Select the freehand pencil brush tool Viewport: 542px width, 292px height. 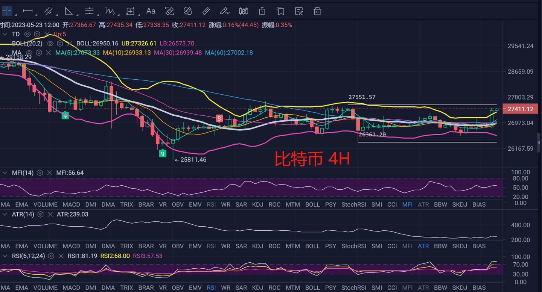click(225, 11)
